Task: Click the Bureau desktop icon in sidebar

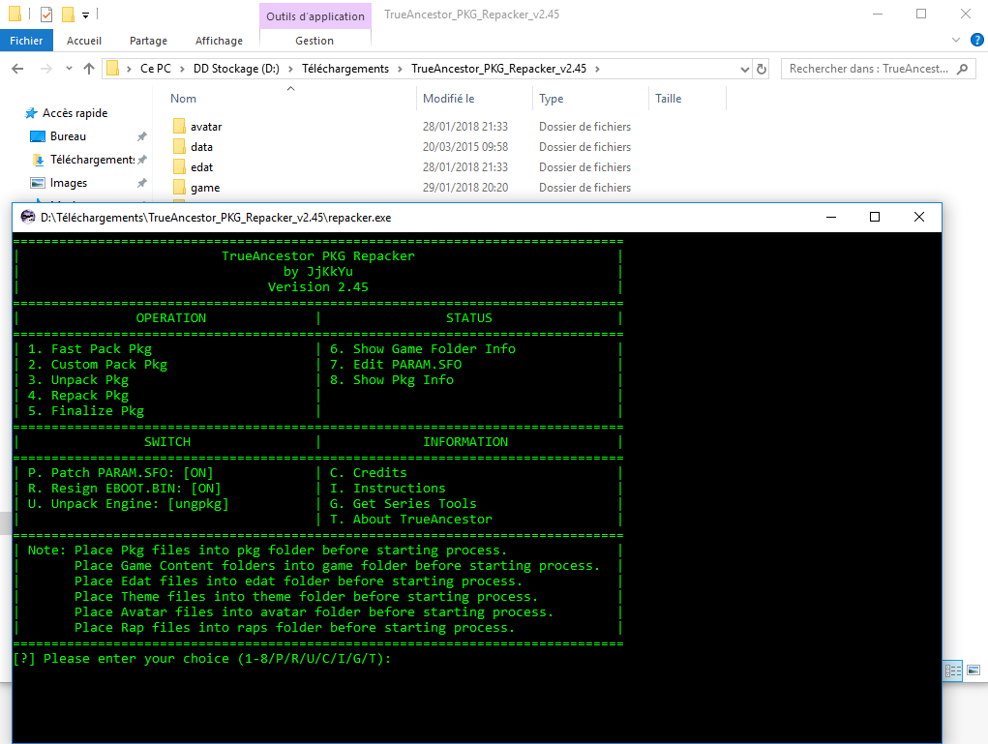Action: [38, 136]
